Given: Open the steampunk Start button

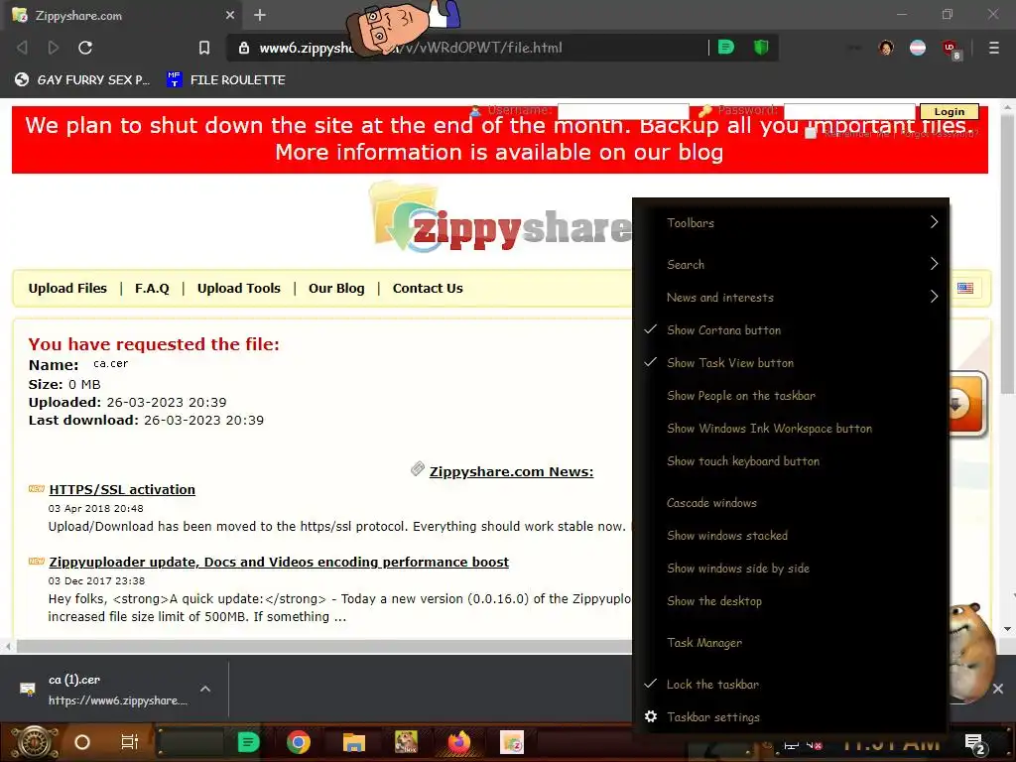Looking at the screenshot, I should [x=33, y=742].
